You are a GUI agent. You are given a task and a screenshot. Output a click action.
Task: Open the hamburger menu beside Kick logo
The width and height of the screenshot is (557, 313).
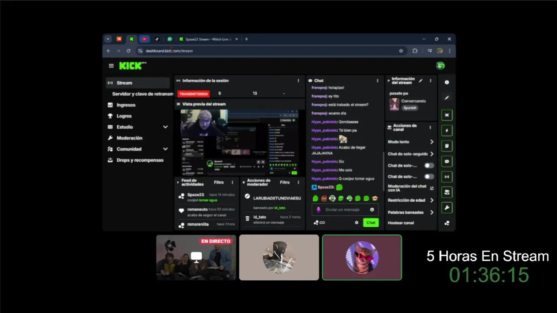[x=111, y=66]
